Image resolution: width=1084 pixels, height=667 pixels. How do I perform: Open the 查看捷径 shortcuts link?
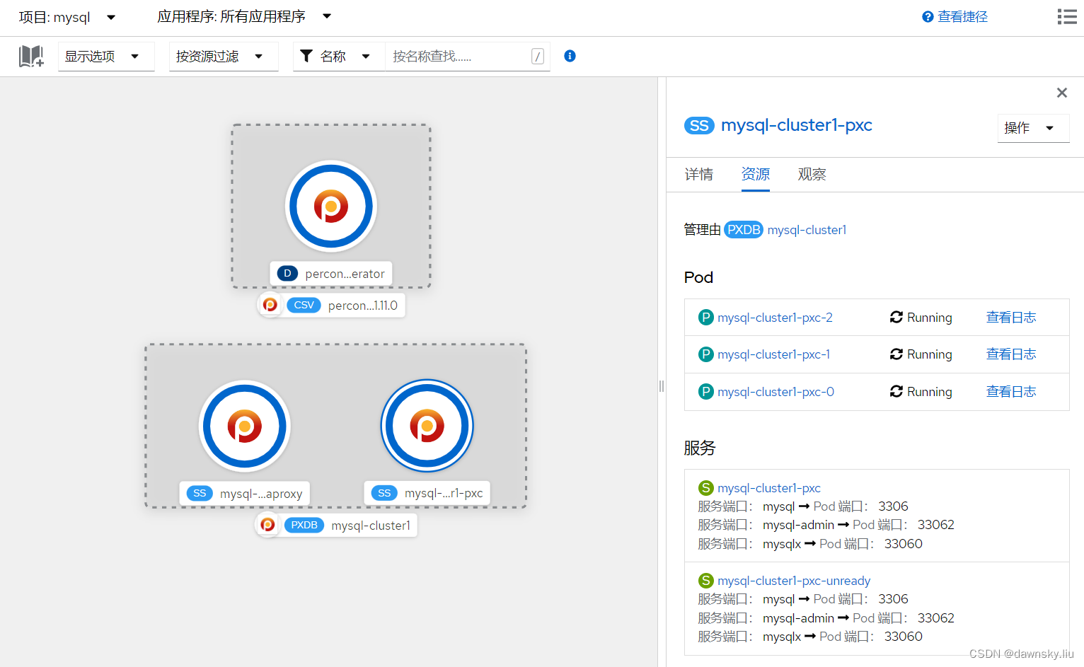[962, 17]
